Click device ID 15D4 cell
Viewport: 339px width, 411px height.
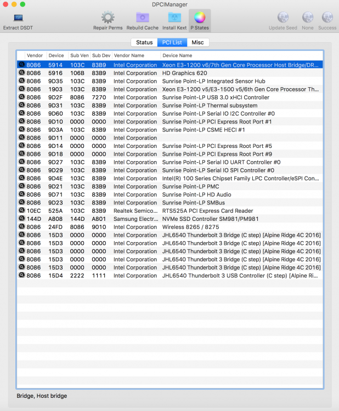(x=55, y=276)
